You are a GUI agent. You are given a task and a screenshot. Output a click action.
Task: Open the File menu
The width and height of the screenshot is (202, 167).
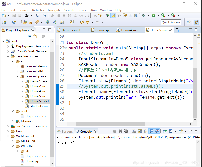(x=4, y=10)
